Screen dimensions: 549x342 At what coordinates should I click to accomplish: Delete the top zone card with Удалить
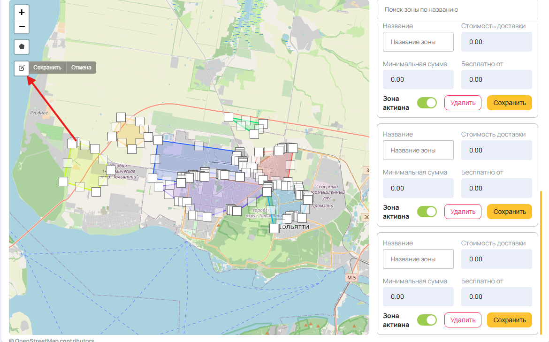click(x=463, y=103)
